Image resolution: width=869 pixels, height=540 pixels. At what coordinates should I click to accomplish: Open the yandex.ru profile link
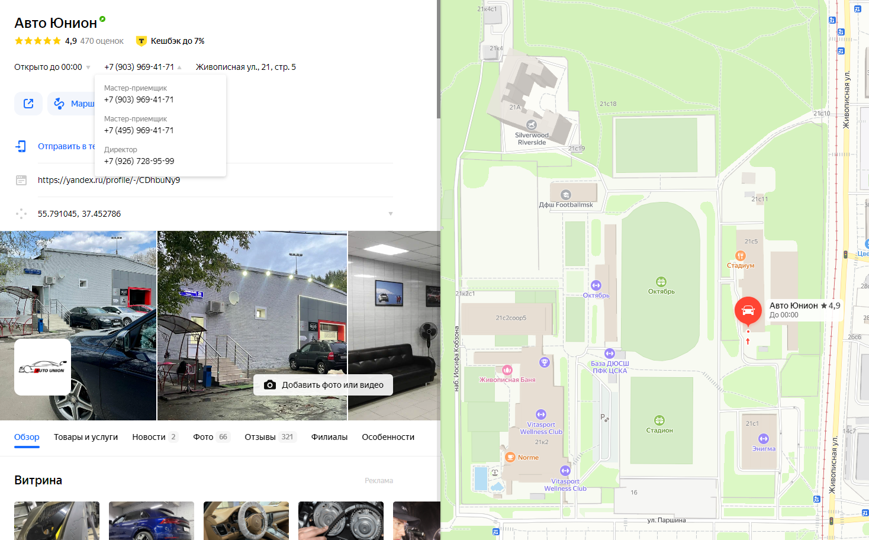coord(109,180)
